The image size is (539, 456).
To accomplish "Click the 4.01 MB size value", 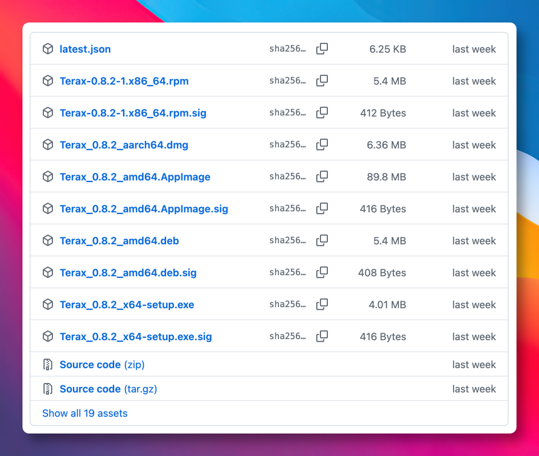I will tap(387, 305).
